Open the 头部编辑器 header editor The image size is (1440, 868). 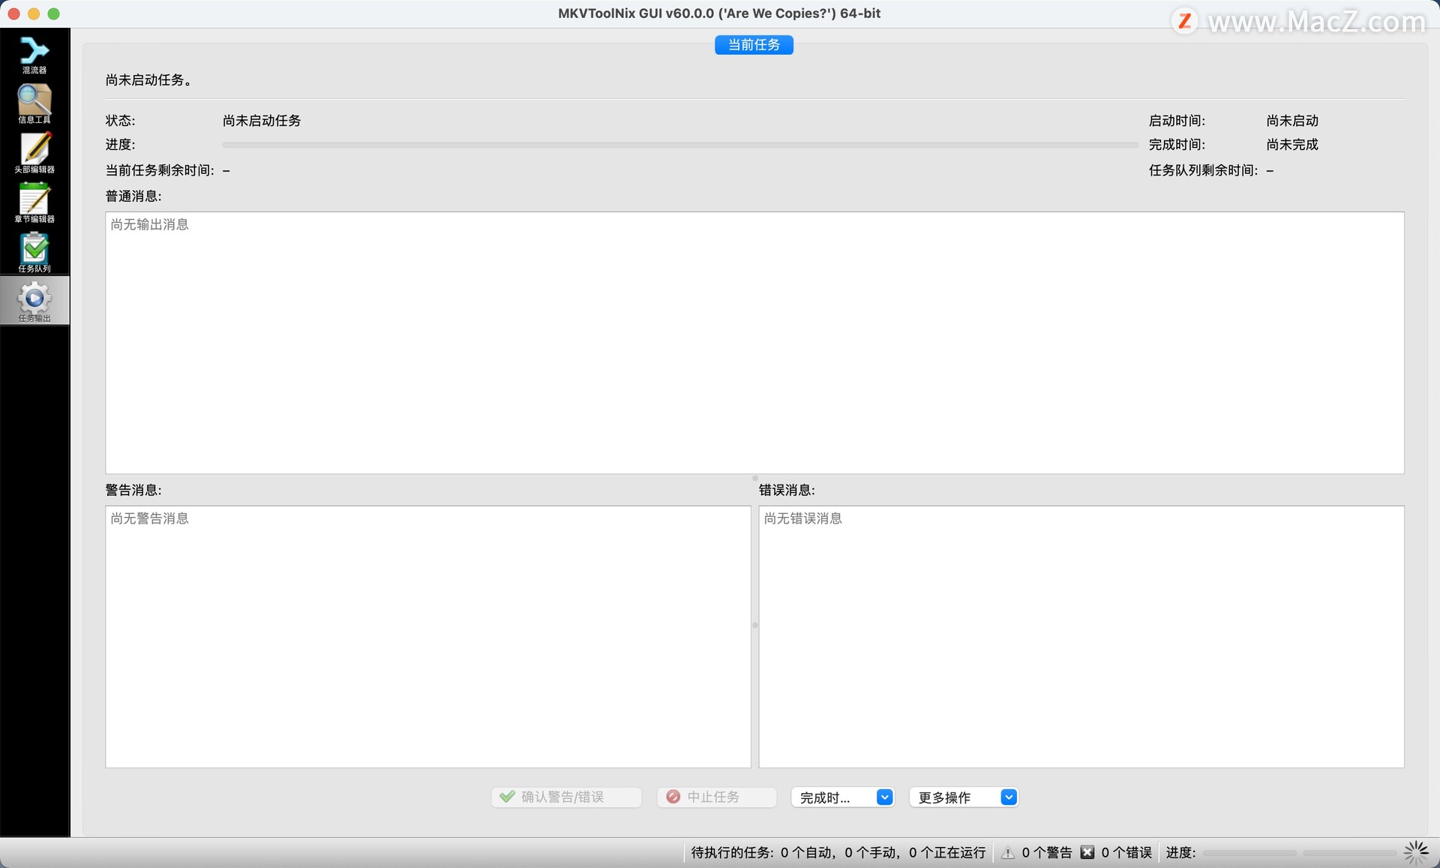pos(34,153)
